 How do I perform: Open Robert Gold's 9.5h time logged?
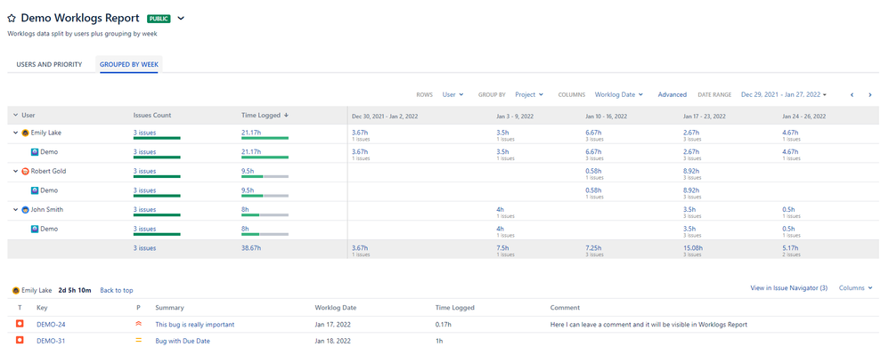point(248,171)
